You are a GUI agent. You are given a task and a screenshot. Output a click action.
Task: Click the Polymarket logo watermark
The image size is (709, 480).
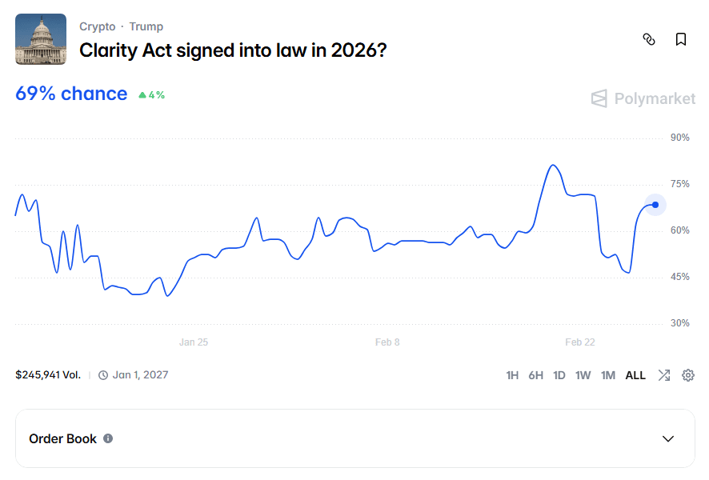point(643,98)
